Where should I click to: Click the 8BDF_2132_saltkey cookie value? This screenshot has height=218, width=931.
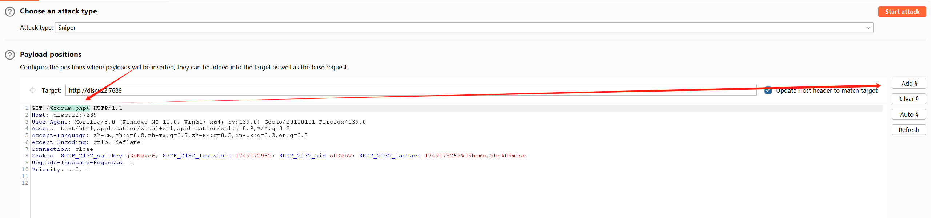point(141,156)
